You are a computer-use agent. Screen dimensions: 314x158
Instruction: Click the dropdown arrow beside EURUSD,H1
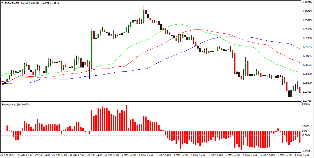pyautogui.click(x=2, y=2)
